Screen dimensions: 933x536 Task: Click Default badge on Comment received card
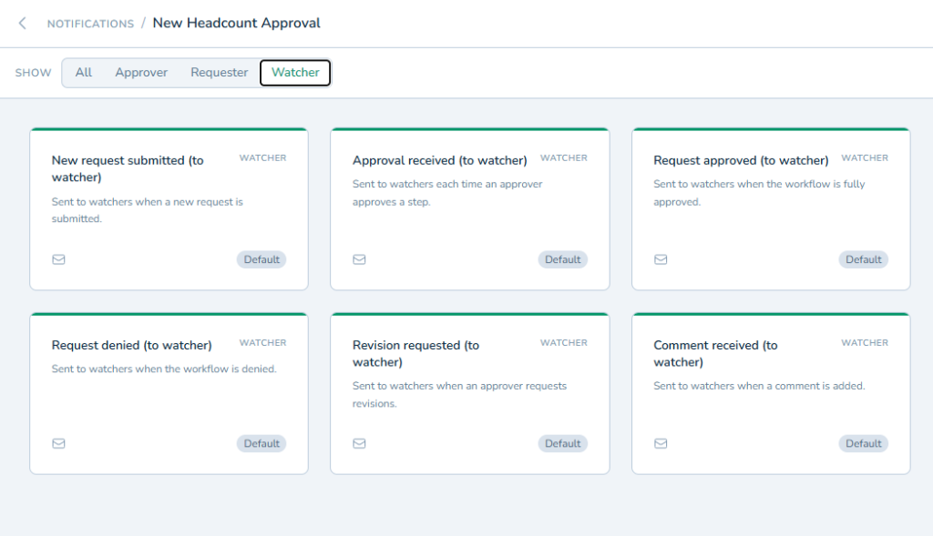864,444
